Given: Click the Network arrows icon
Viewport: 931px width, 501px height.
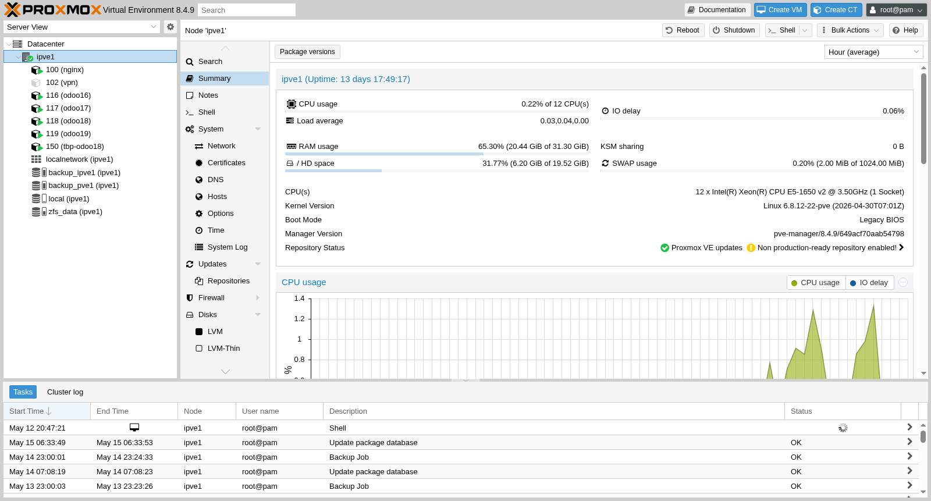Looking at the screenshot, I should pyautogui.click(x=199, y=146).
